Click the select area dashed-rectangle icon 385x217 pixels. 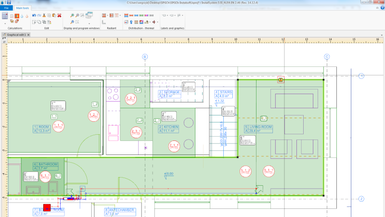[x=34, y=22]
